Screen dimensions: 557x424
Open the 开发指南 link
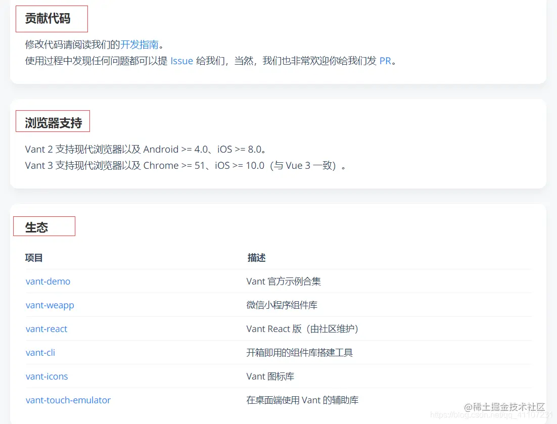tap(140, 44)
